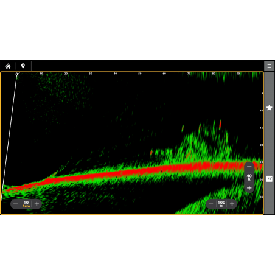
Task: Tap the isolated red target near the bottom
Action: pos(151,153)
